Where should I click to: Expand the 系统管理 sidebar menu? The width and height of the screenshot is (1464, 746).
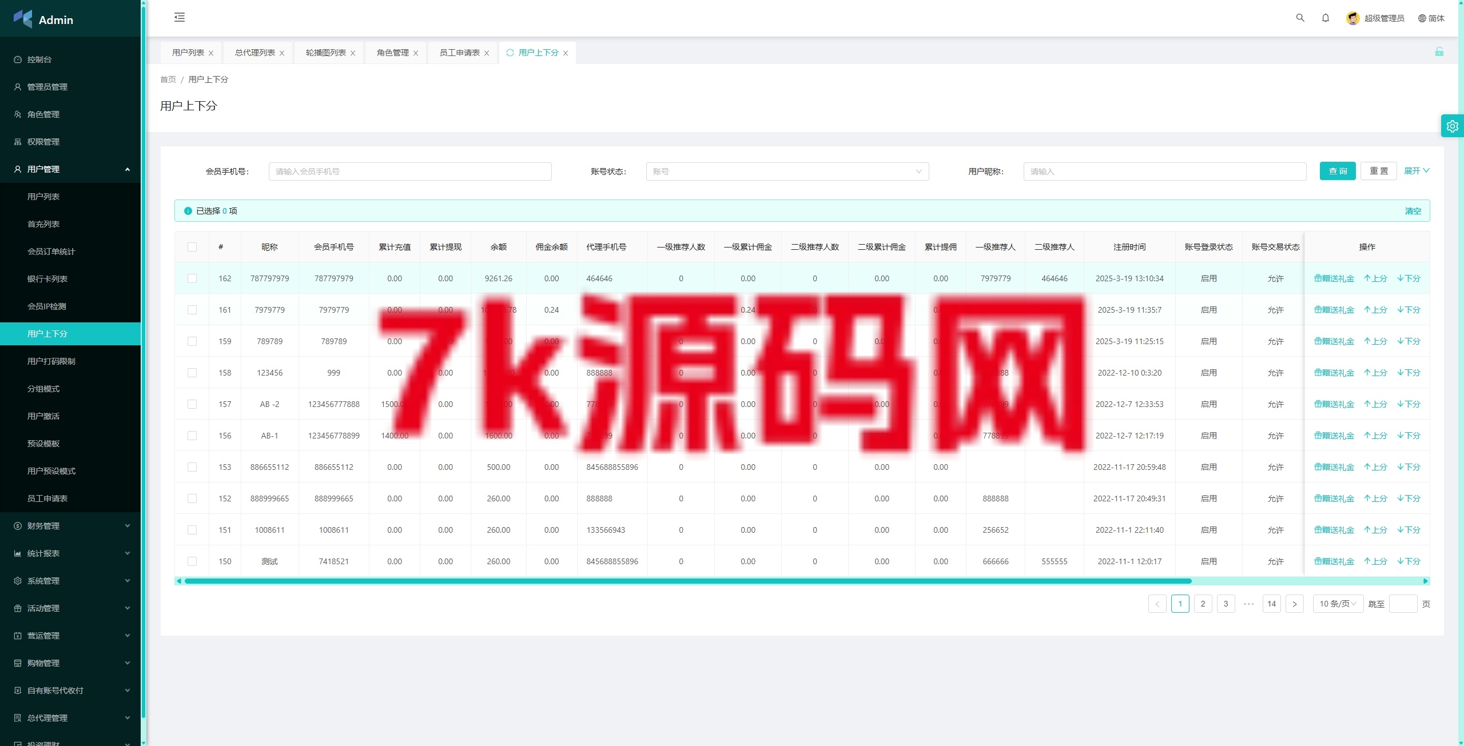pyautogui.click(x=70, y=581)
